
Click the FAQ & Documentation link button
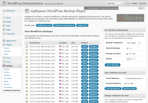[64, 26]
